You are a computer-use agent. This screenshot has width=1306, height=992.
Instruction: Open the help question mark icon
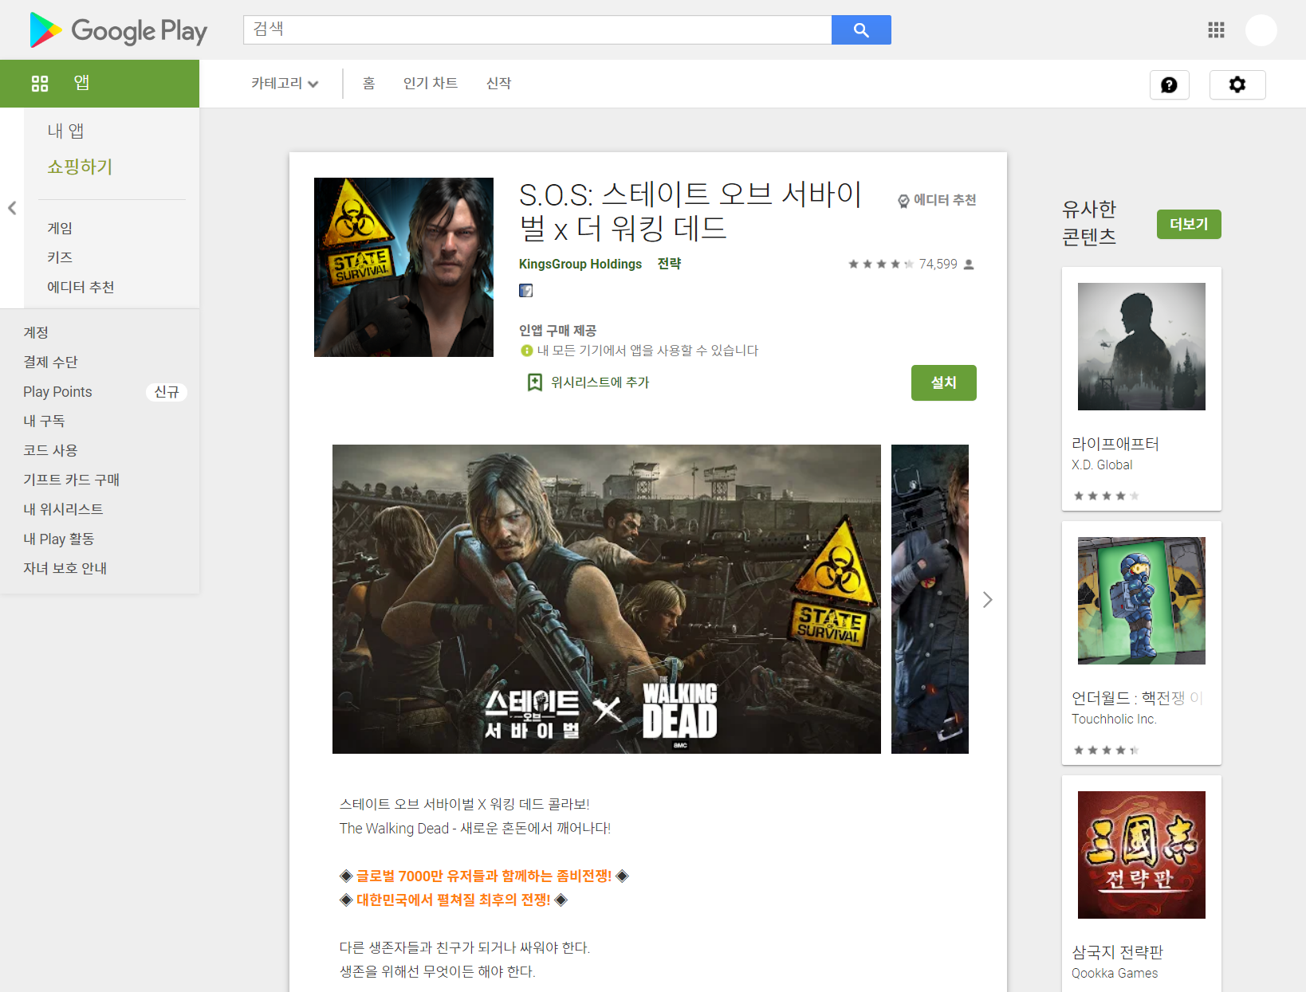(1170, 85)
